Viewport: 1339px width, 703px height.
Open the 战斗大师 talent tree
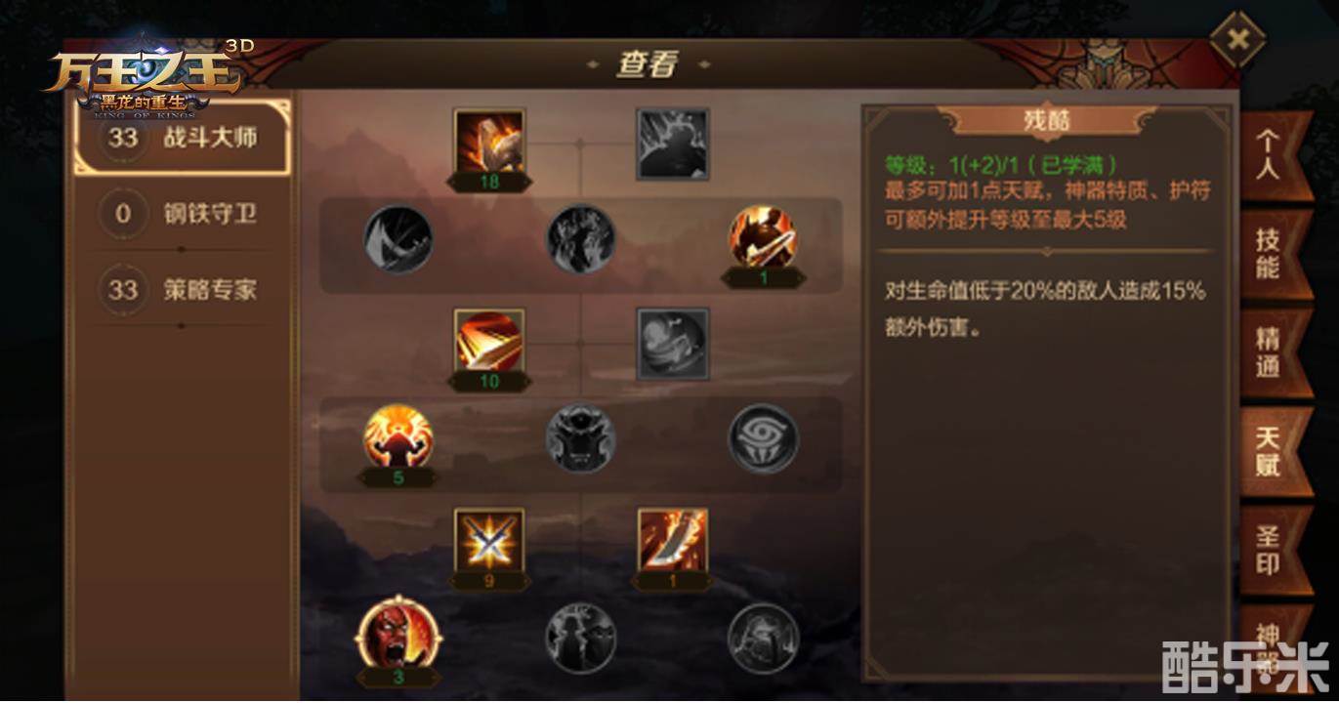183,138
